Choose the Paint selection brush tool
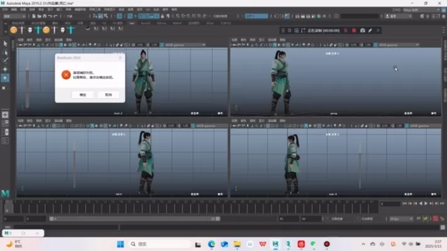The image size is (447, 251). point(5,60)
